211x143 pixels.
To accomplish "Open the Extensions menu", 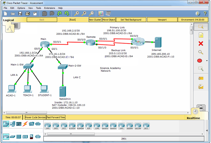I will [x=50, y=8].
